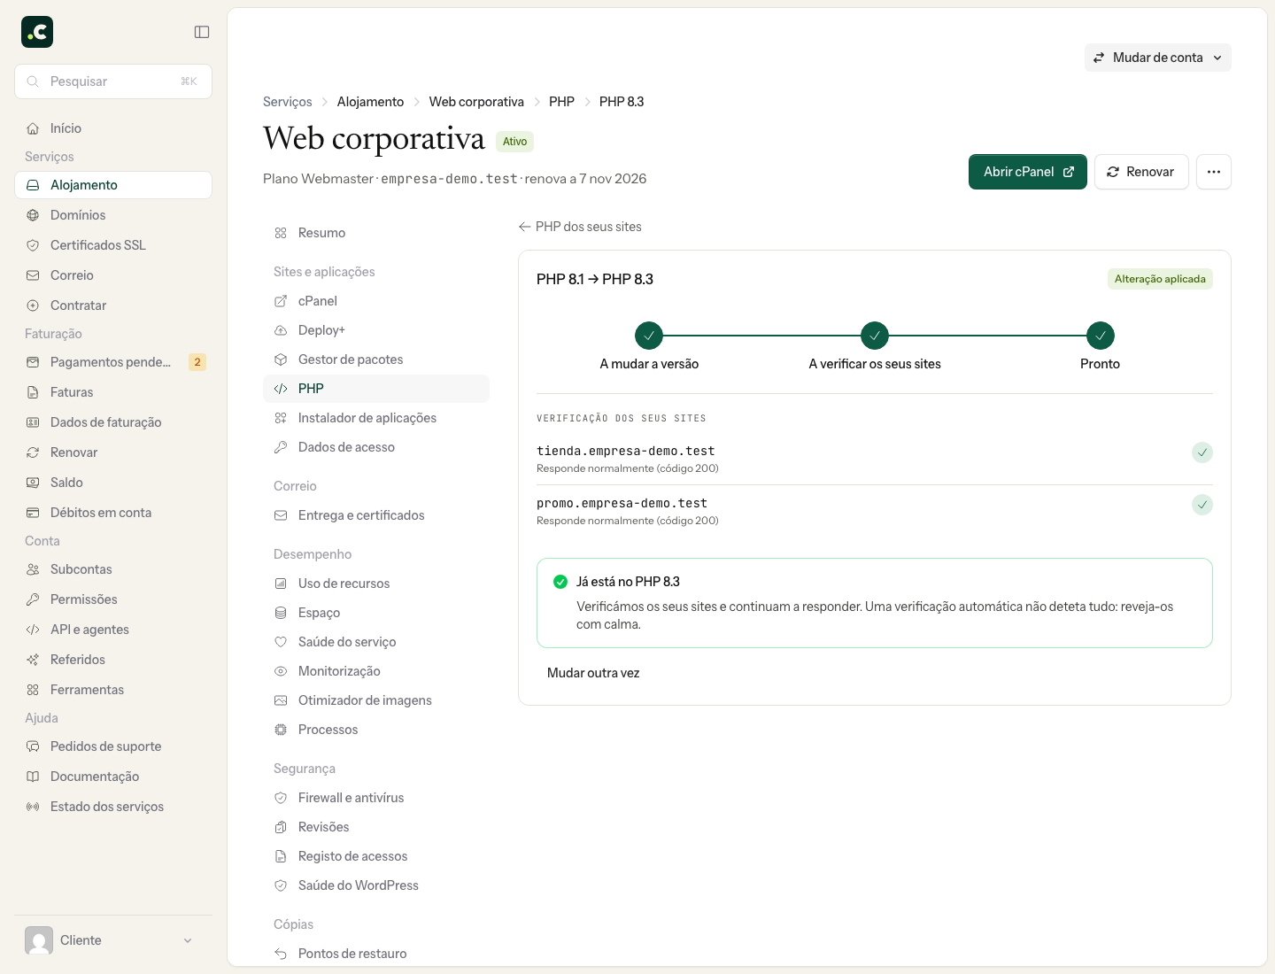This screenshot has height=974, width=1275.
Task: Select Alojamento in the main sidebar
Action: point(113,185)
